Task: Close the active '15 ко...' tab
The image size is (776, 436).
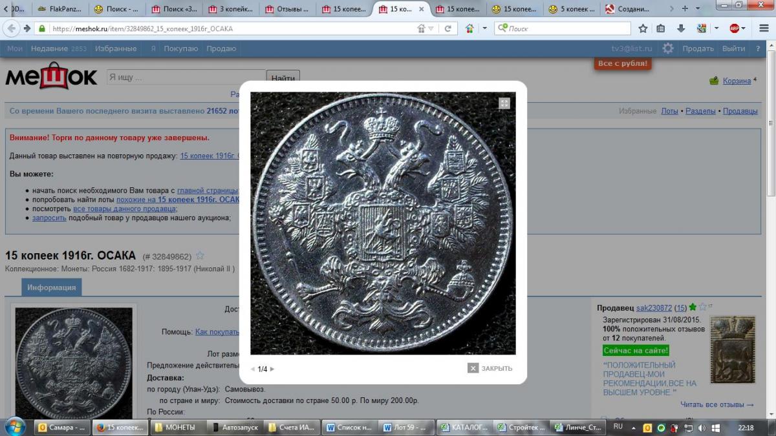Action: 421,9
